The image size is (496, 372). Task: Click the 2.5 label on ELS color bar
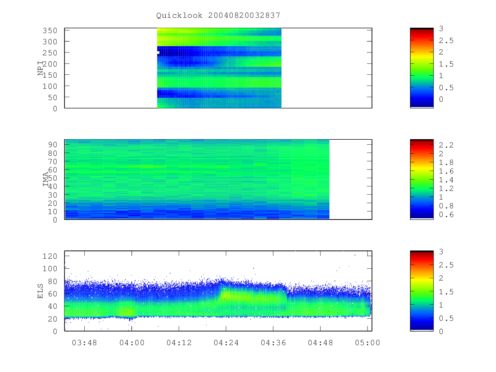coord(446,265)
